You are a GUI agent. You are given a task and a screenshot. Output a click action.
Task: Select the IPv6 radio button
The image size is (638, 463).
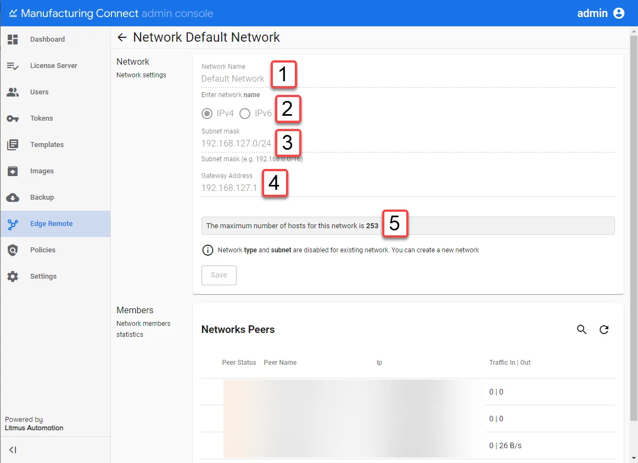(x=244, y=114)
